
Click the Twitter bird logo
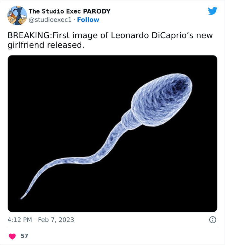212,11
